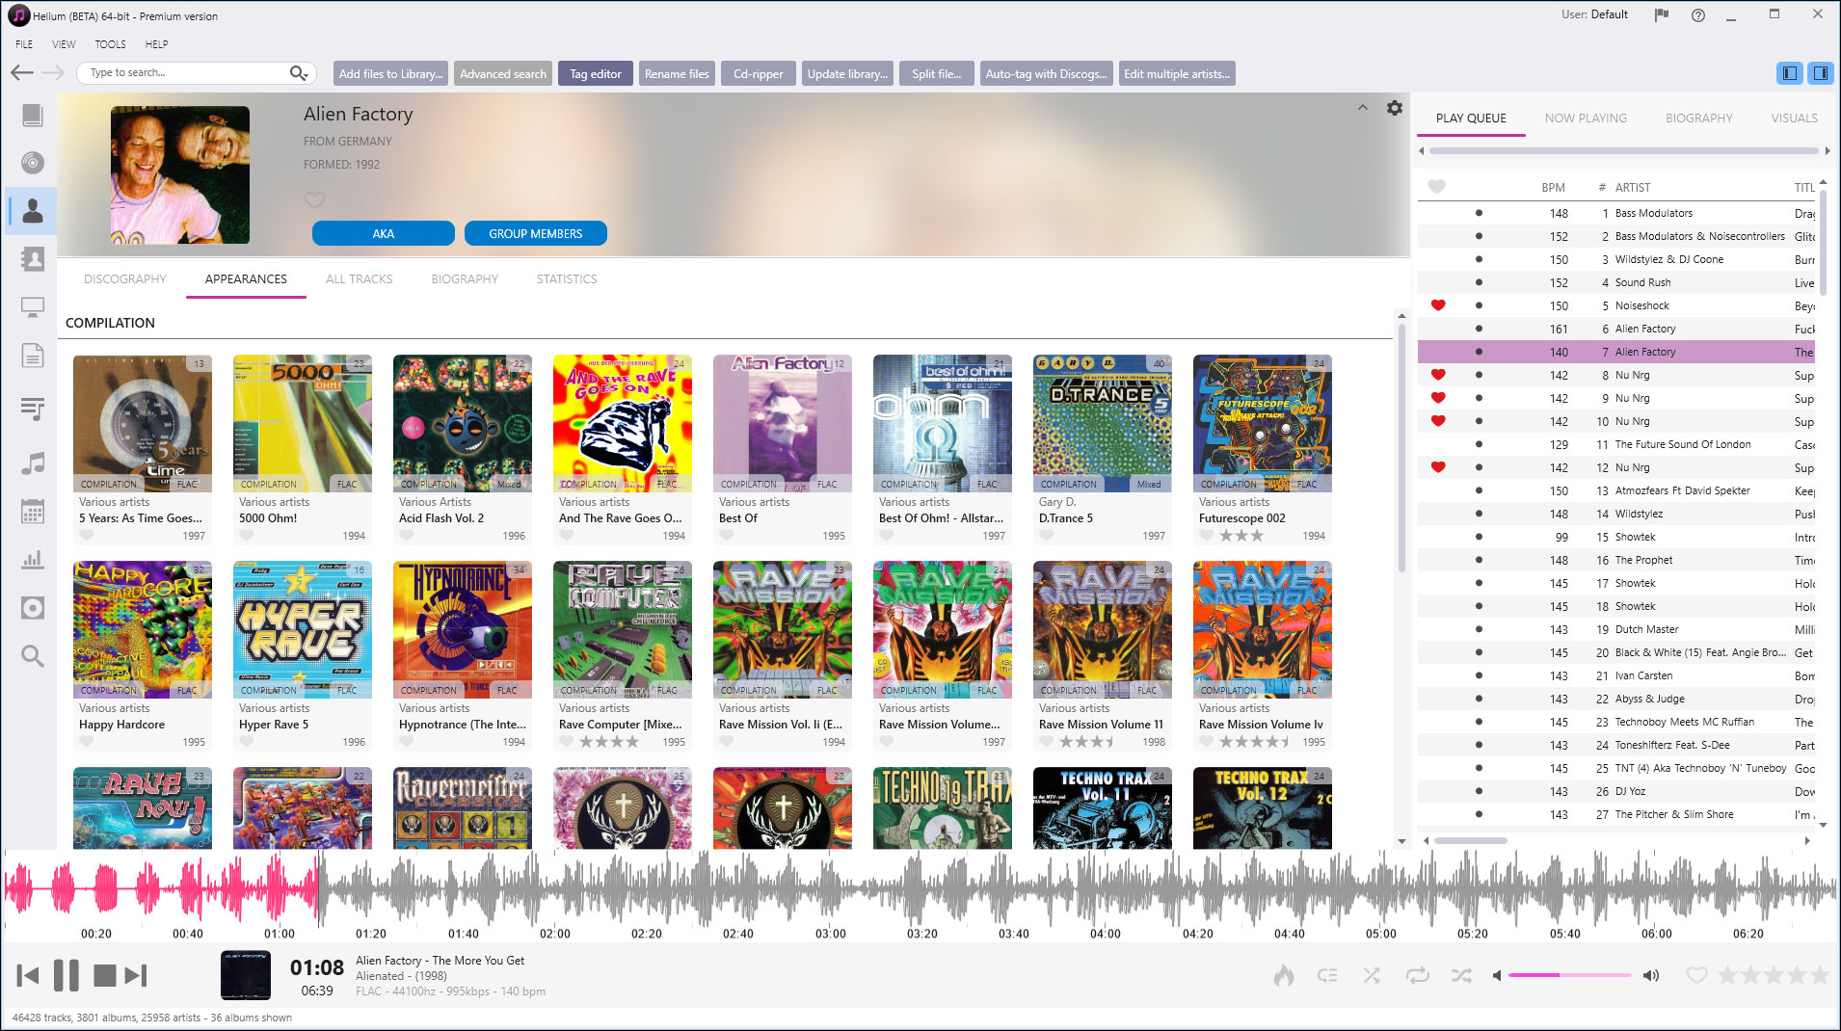Favorite the currently playing track heart

1696,975
